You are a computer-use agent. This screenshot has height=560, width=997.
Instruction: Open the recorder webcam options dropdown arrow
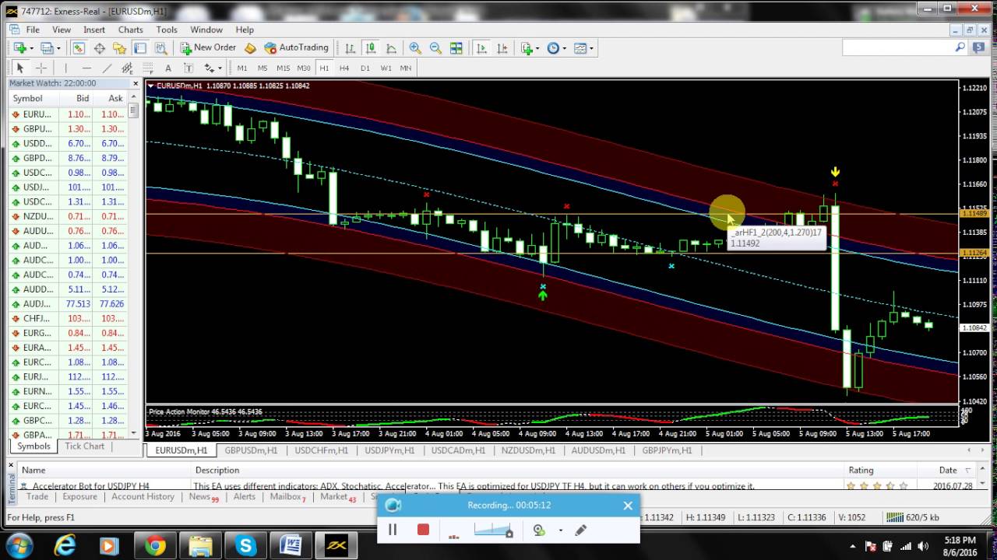(561, 530)
